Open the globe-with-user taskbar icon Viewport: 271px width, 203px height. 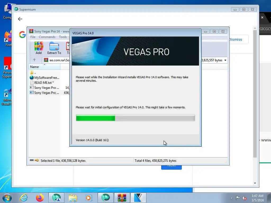(x=56, y=198)
